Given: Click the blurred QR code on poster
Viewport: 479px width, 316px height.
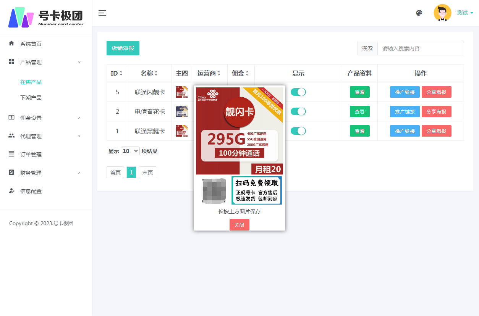Looking at the screenshot, I should (214, 190).
